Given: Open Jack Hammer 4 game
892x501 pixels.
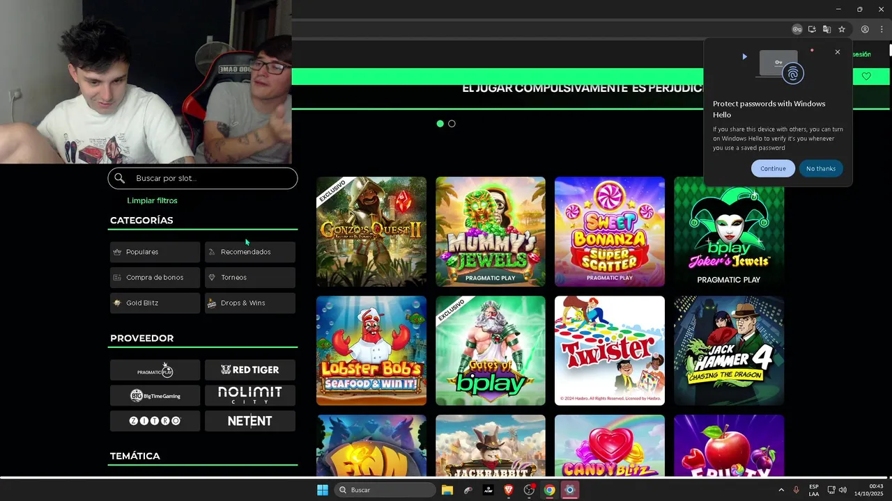Looking at the screenshot, I should tap(729, 351).
